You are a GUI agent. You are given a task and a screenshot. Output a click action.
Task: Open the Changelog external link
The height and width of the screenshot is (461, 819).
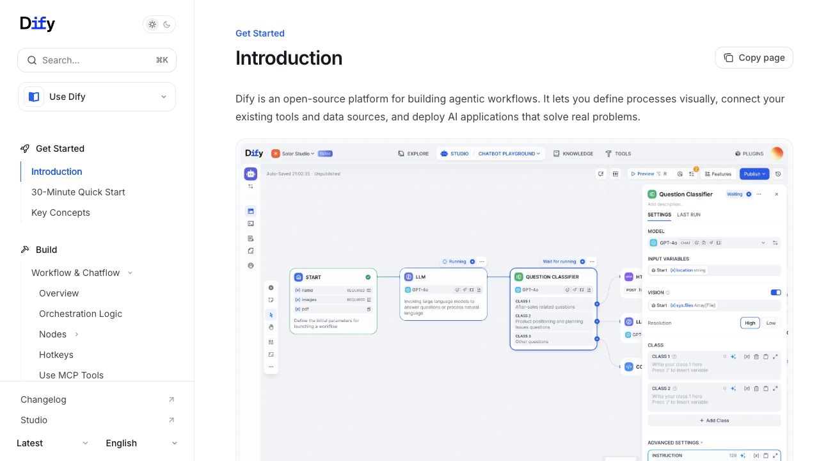97,400
